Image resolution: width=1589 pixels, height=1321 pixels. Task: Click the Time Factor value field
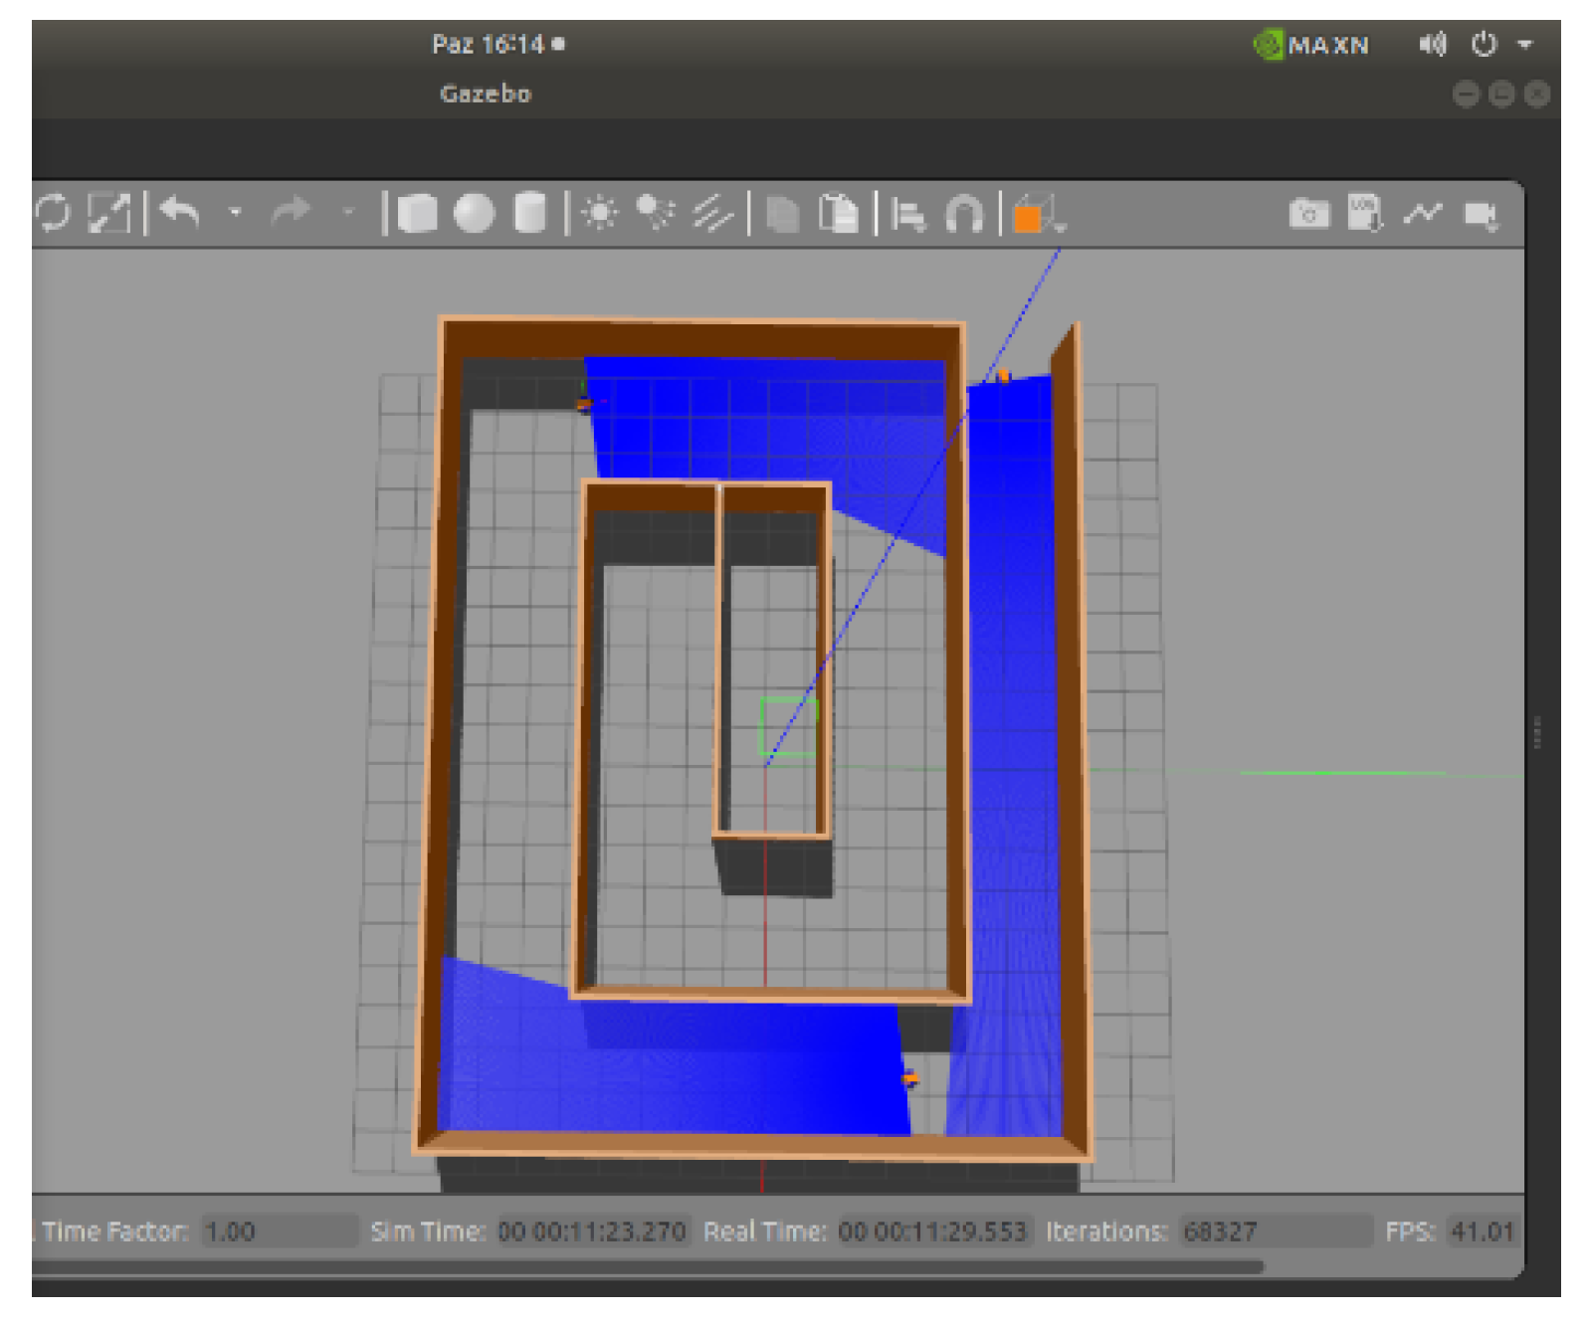[x=279, y=1231]
